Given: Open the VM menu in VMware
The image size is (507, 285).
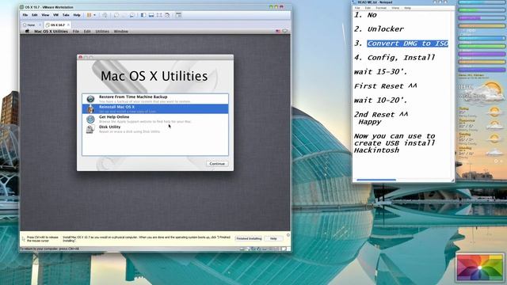Looking at the screenshot, I should click(x=55, y=15).
